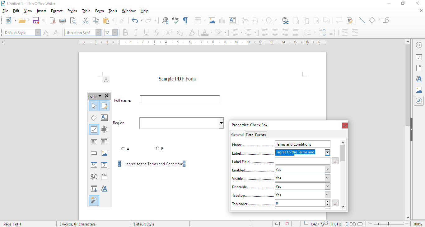Select the Check Box form control tool
Screen dimensions: 425x227
pyautogui.click(x=94, y=129)
